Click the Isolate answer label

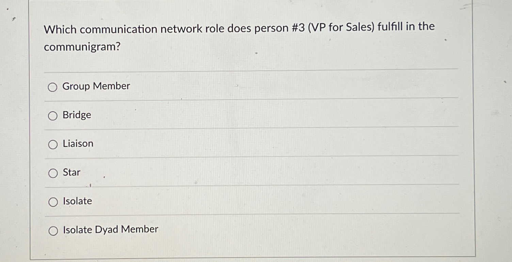tap(77, 201)
